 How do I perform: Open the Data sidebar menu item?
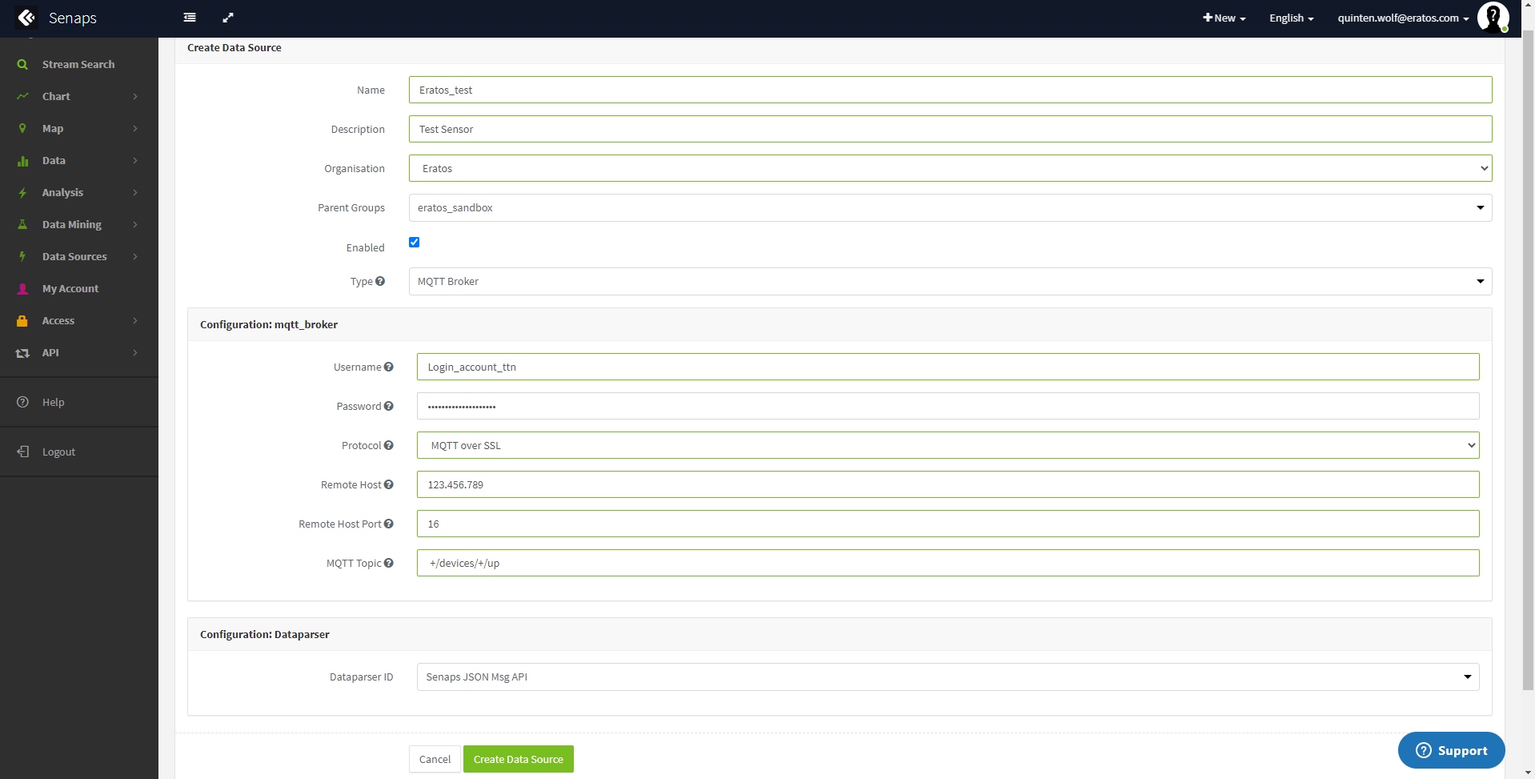[78, 160]
